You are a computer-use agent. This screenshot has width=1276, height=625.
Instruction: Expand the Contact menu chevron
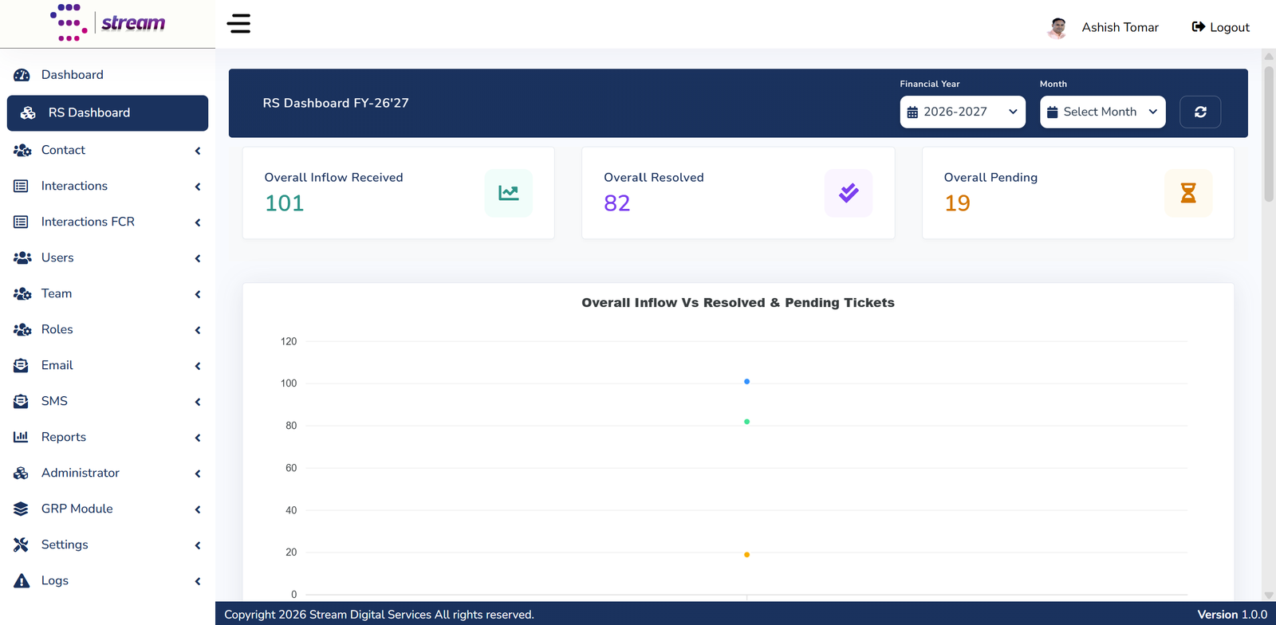tap(198, 151)
